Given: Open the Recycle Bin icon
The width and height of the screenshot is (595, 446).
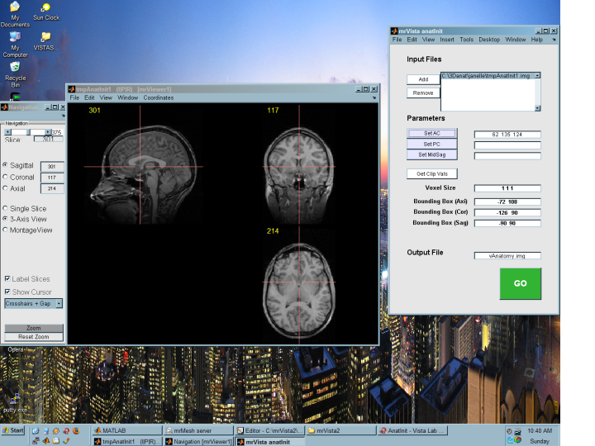Looking at the screenshot, I should 15,68.
